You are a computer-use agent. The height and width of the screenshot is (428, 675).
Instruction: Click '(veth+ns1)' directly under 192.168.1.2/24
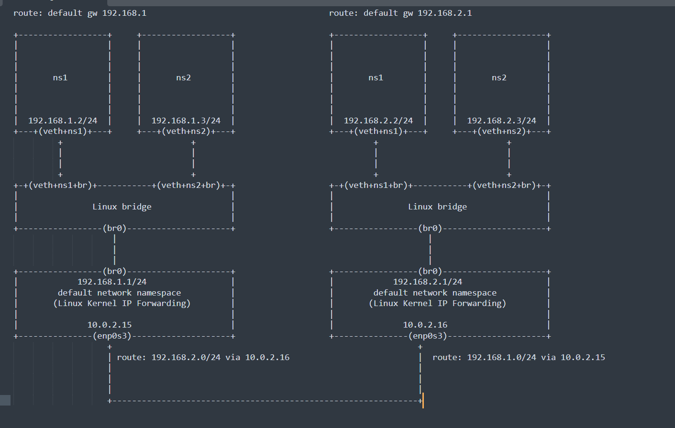pyautogui.click(x=63, y=131)
